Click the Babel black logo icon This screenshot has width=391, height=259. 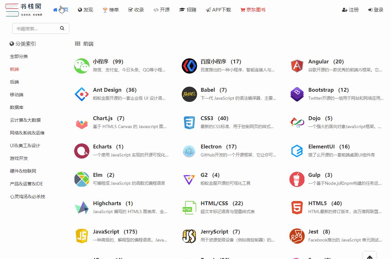pos(189,94)
